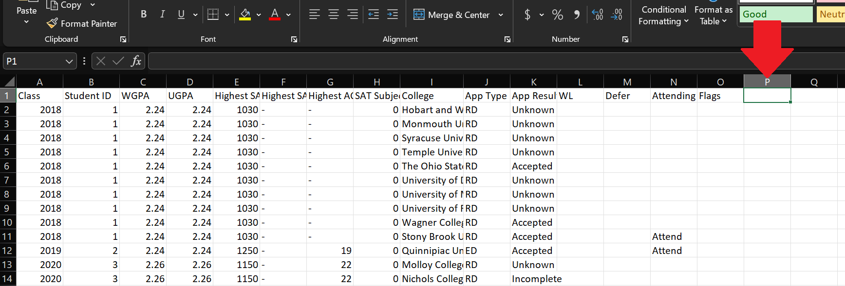Screen dimensions: 845x286
Task: Click the Name Box showing P1
Action: point(34,61)
